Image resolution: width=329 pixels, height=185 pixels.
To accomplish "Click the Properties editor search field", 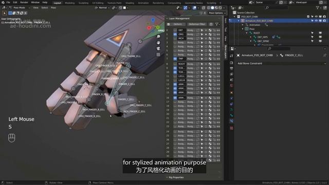I will (279, 49).
